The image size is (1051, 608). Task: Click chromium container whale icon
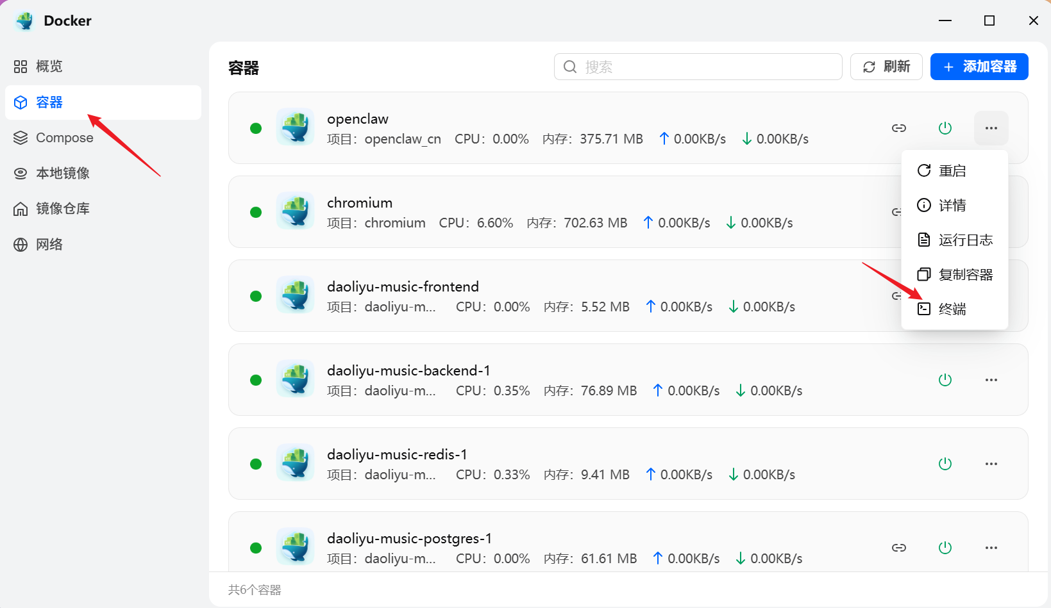point(295,211)
